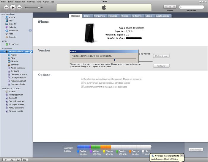The height and width of the screenshot is (162, 208).
Task: Select the Résumé tab
Action: (x=75, y=16)
